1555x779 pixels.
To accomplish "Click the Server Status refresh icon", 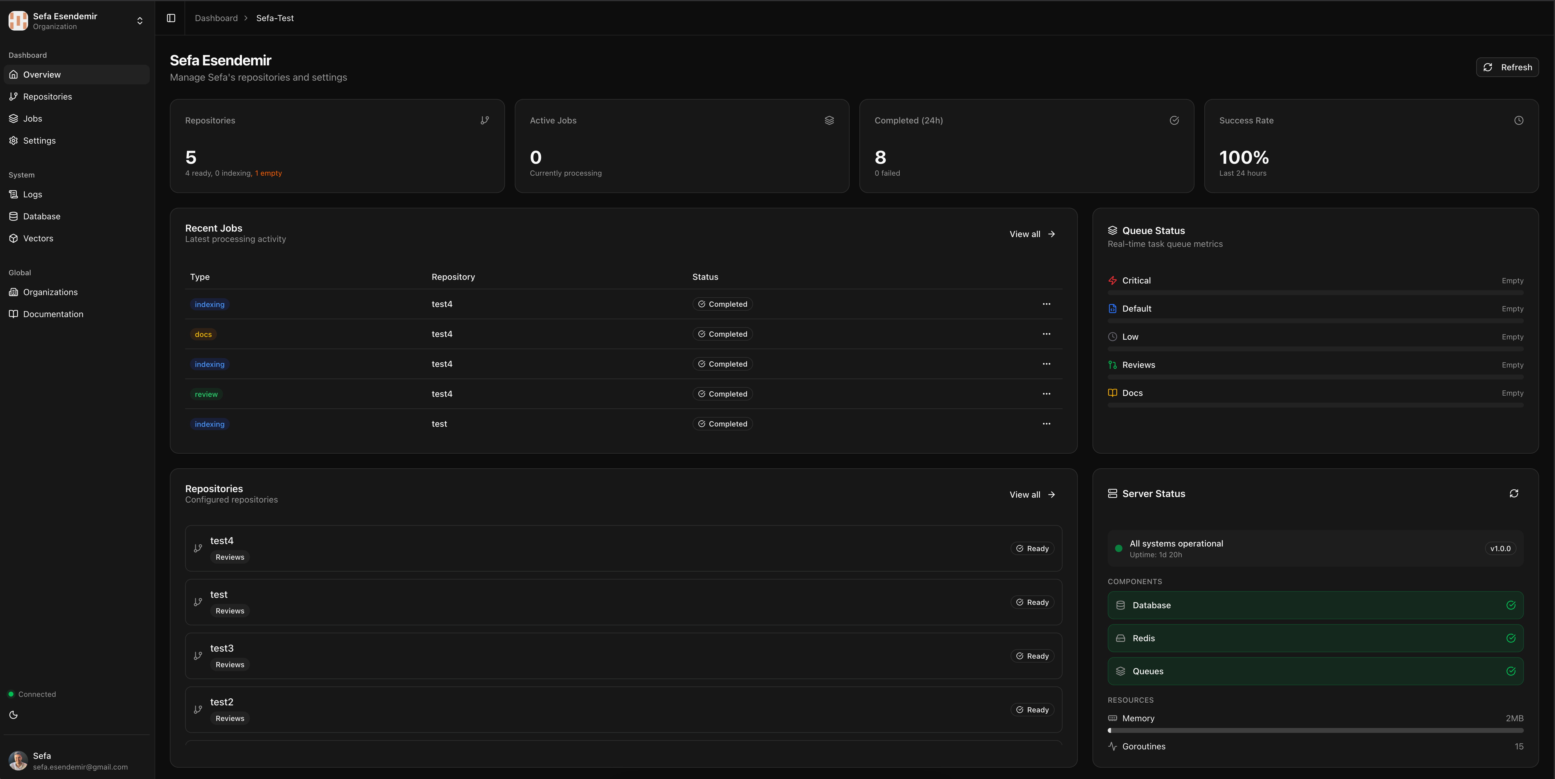I will tap(1513, 494).
